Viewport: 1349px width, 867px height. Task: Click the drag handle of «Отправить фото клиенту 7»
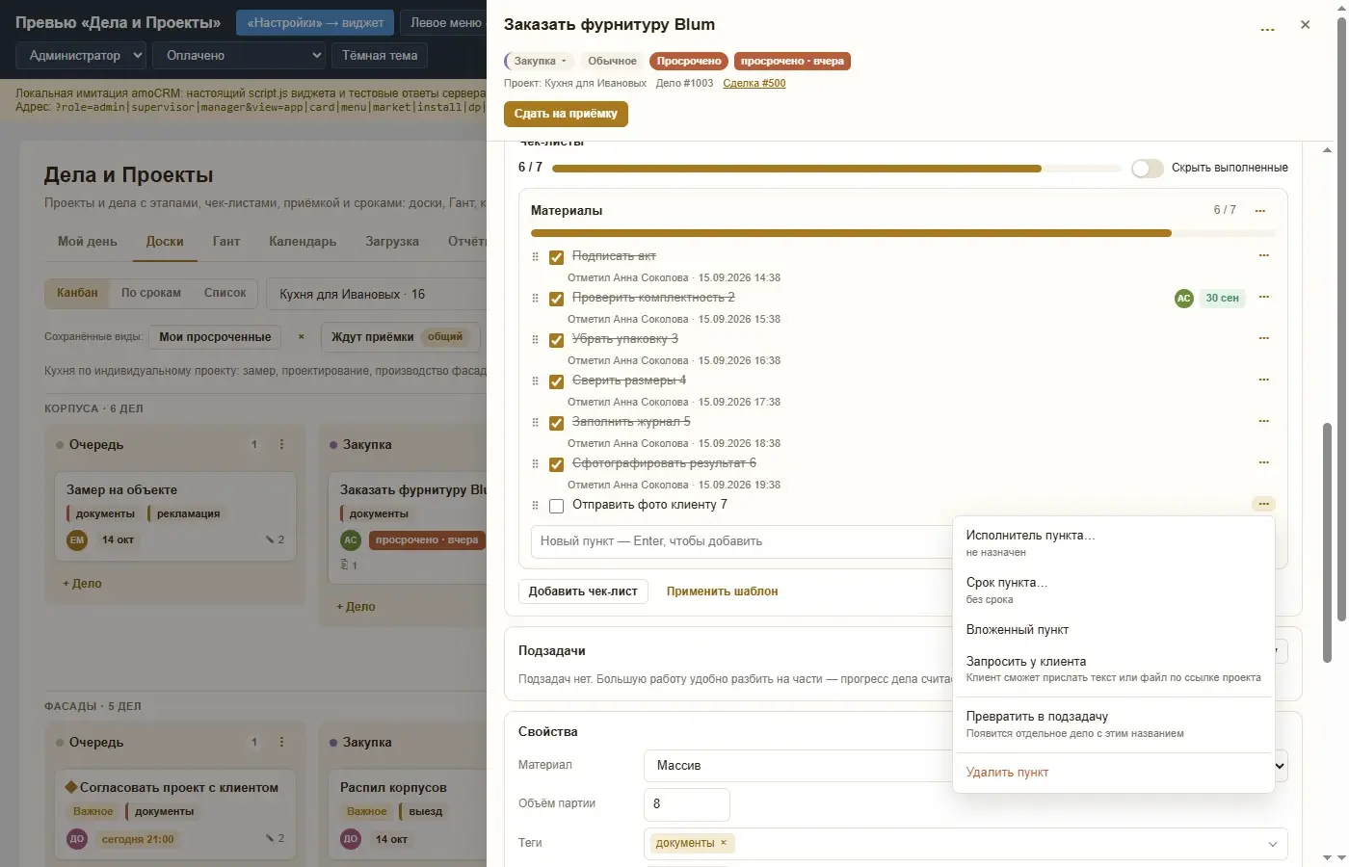(x=536, y=505)
